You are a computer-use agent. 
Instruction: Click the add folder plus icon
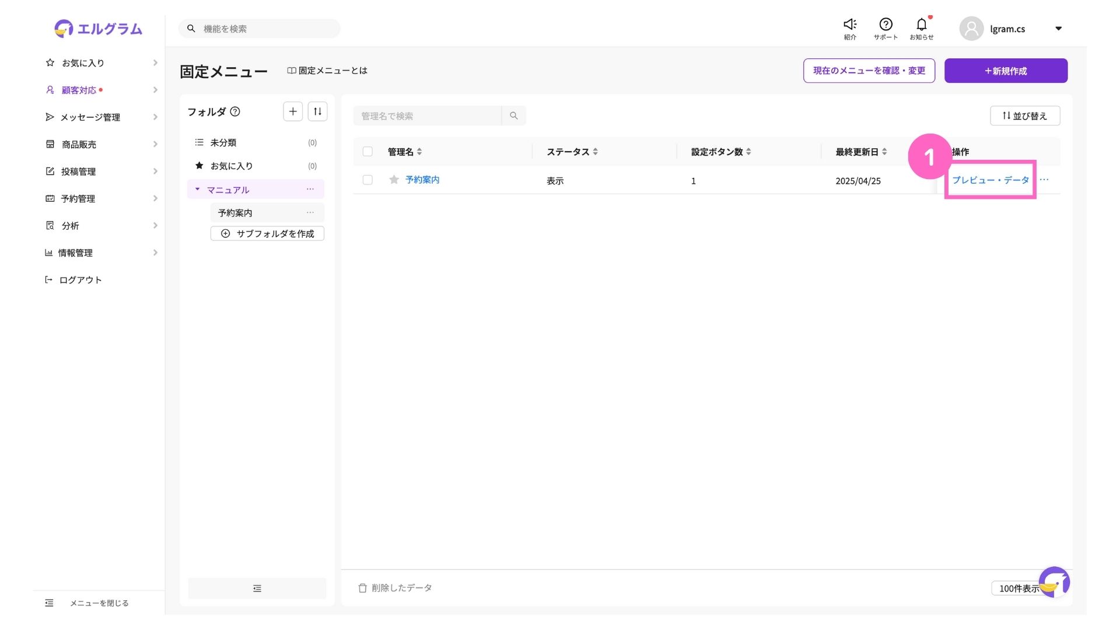tap(293, 111)
